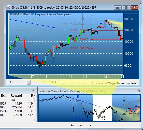Click the trade list scroll down arrow
Viewport: 143px width, 130px height.
(34, 120)
